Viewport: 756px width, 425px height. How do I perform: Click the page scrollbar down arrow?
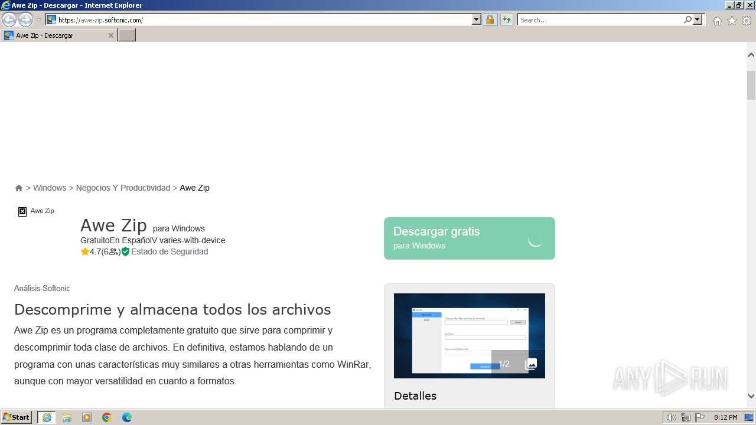(x=751, y=397)
